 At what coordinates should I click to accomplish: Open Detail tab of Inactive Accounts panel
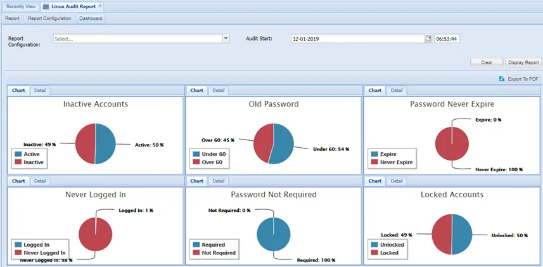click(x=40, y=90)
